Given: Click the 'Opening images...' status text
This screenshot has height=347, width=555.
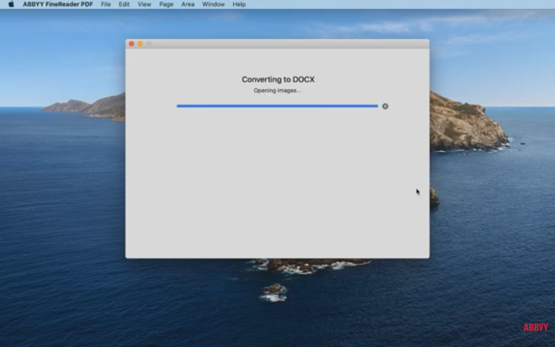Looking at the screenshot, I should pos(277,91).
